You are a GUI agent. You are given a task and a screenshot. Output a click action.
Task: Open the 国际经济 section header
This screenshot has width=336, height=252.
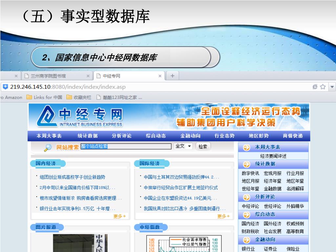150,163
